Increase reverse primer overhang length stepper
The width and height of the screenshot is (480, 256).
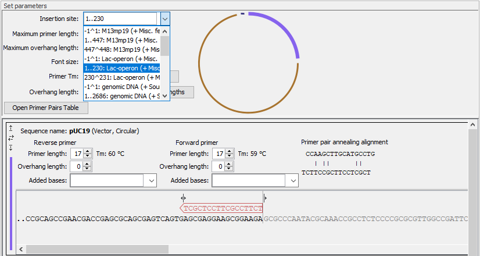pyautogui.click(x=88, y=163)
